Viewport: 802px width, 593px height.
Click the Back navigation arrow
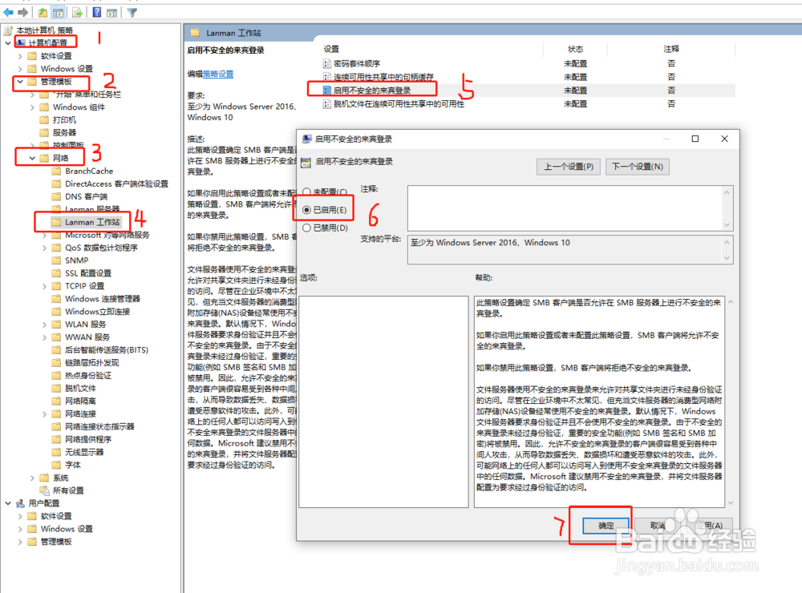(7, 12)
